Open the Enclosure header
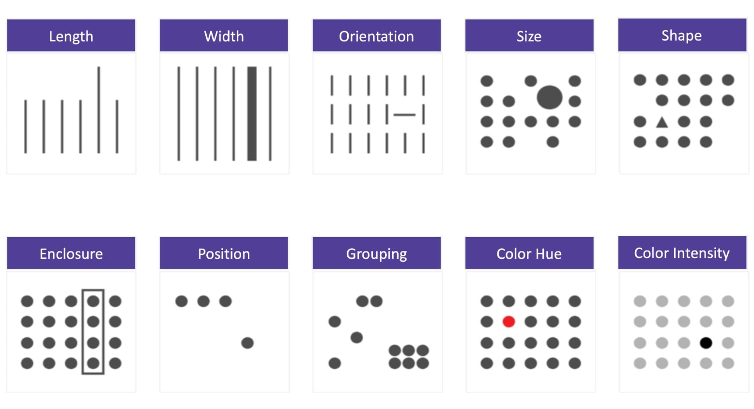The image size is (754, 409). point(71,253)
